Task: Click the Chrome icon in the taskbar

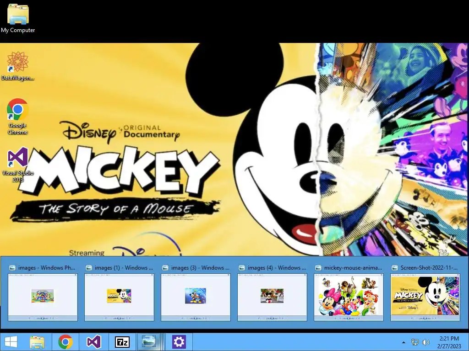Action: click(x=65, y=342)
